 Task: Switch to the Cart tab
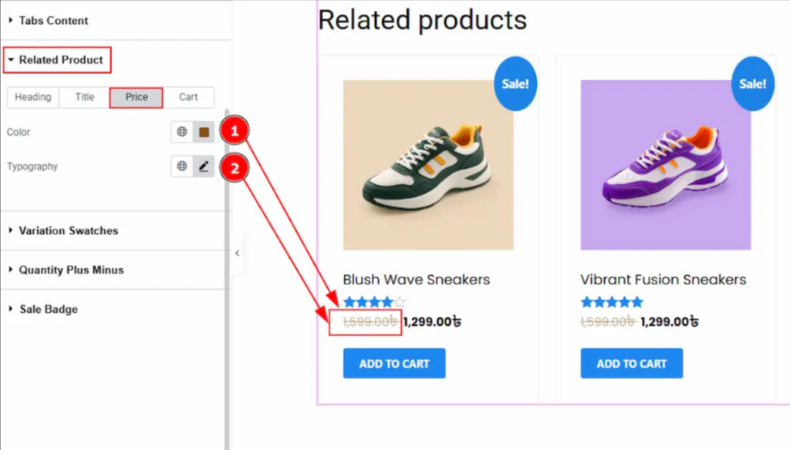tap(188, 97)
